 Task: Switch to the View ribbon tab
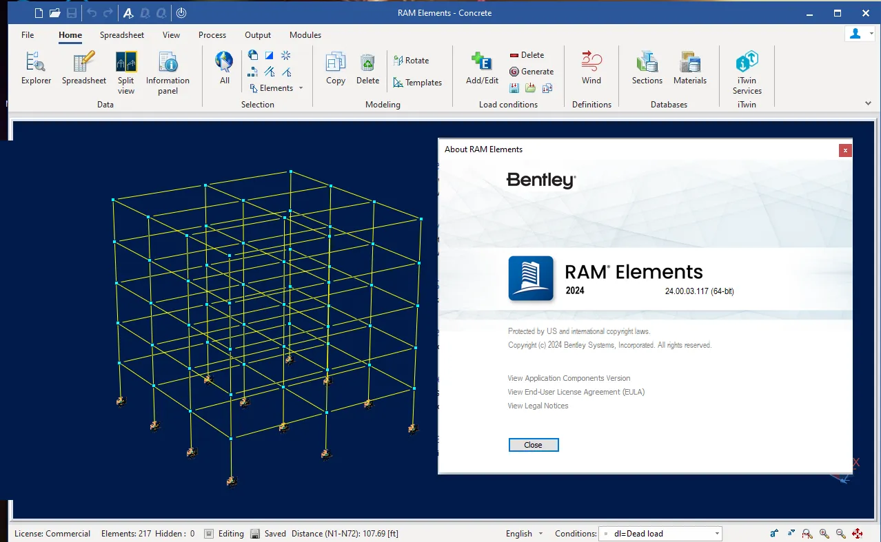pos(171,35)
